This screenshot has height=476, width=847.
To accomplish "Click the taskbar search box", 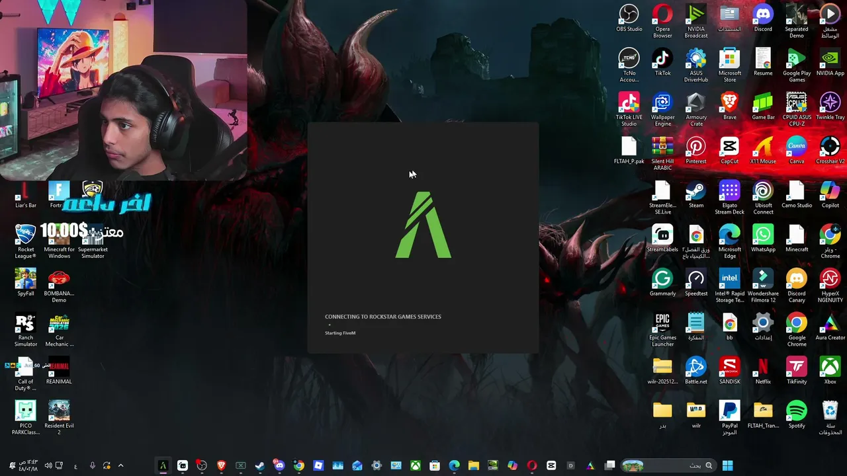I will 669,465.
